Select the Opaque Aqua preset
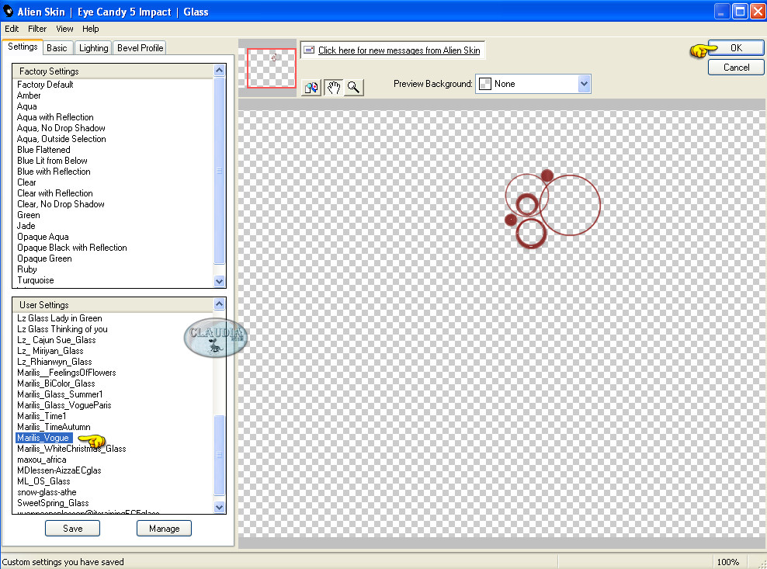This screenshot has width=767, height=569. [43, 237]
